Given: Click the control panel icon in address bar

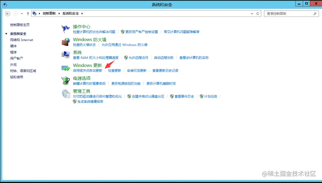Looking at the screenshot, I should coord(34,13).
